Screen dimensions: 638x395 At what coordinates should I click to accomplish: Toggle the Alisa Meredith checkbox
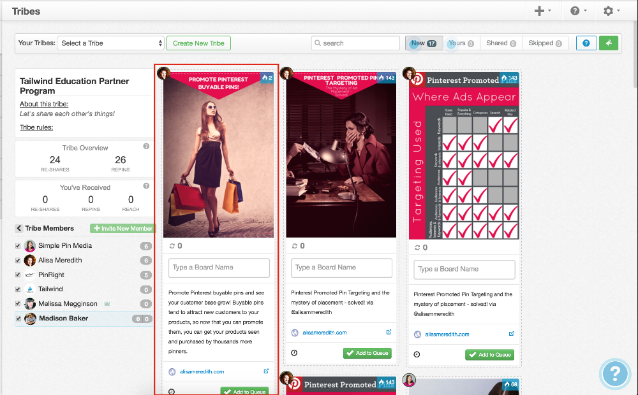(x=18, y=261)
